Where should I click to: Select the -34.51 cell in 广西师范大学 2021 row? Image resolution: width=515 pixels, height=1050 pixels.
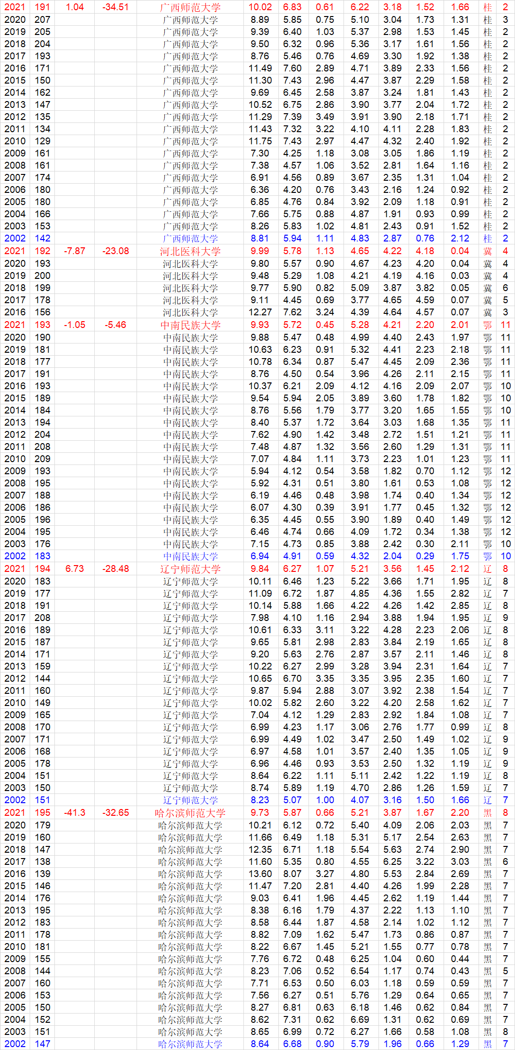[116, 7]
